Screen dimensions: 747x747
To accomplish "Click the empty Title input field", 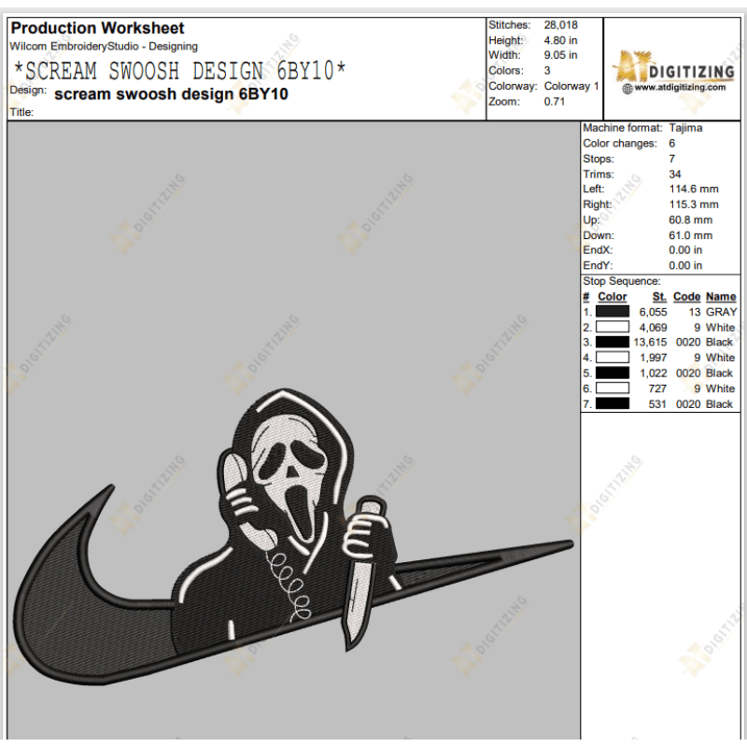I will point(187,112).
